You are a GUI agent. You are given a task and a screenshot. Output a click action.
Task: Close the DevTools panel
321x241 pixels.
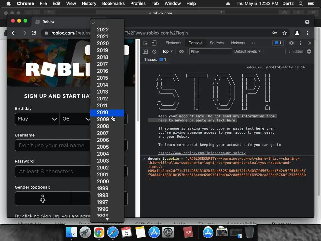click(309, 43)
